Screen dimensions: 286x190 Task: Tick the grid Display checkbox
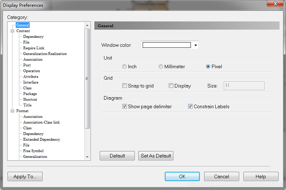[171, 86]
